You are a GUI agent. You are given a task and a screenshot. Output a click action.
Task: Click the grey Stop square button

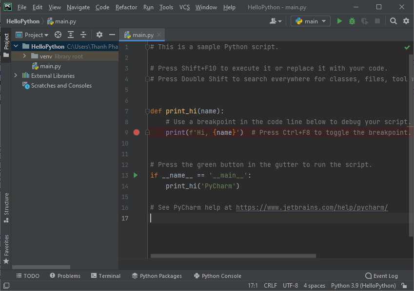click(377, 21)
